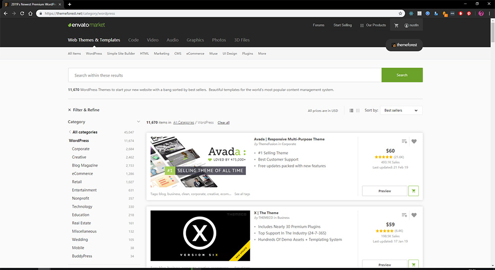This screenshot has height=270, width=495.
Task: Filter by Retail category
Action: [x=77, y=182]
